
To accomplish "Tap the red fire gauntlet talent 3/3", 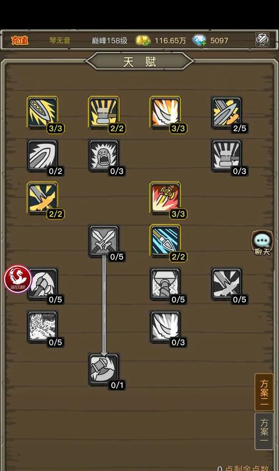I will coord(165,198).
